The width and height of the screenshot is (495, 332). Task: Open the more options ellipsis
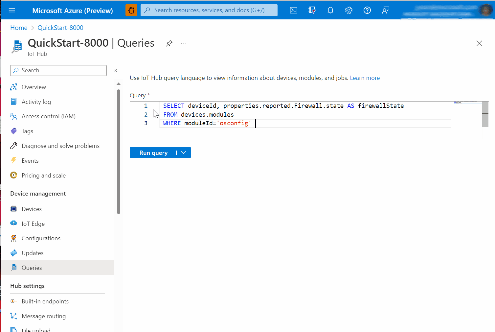184,43
